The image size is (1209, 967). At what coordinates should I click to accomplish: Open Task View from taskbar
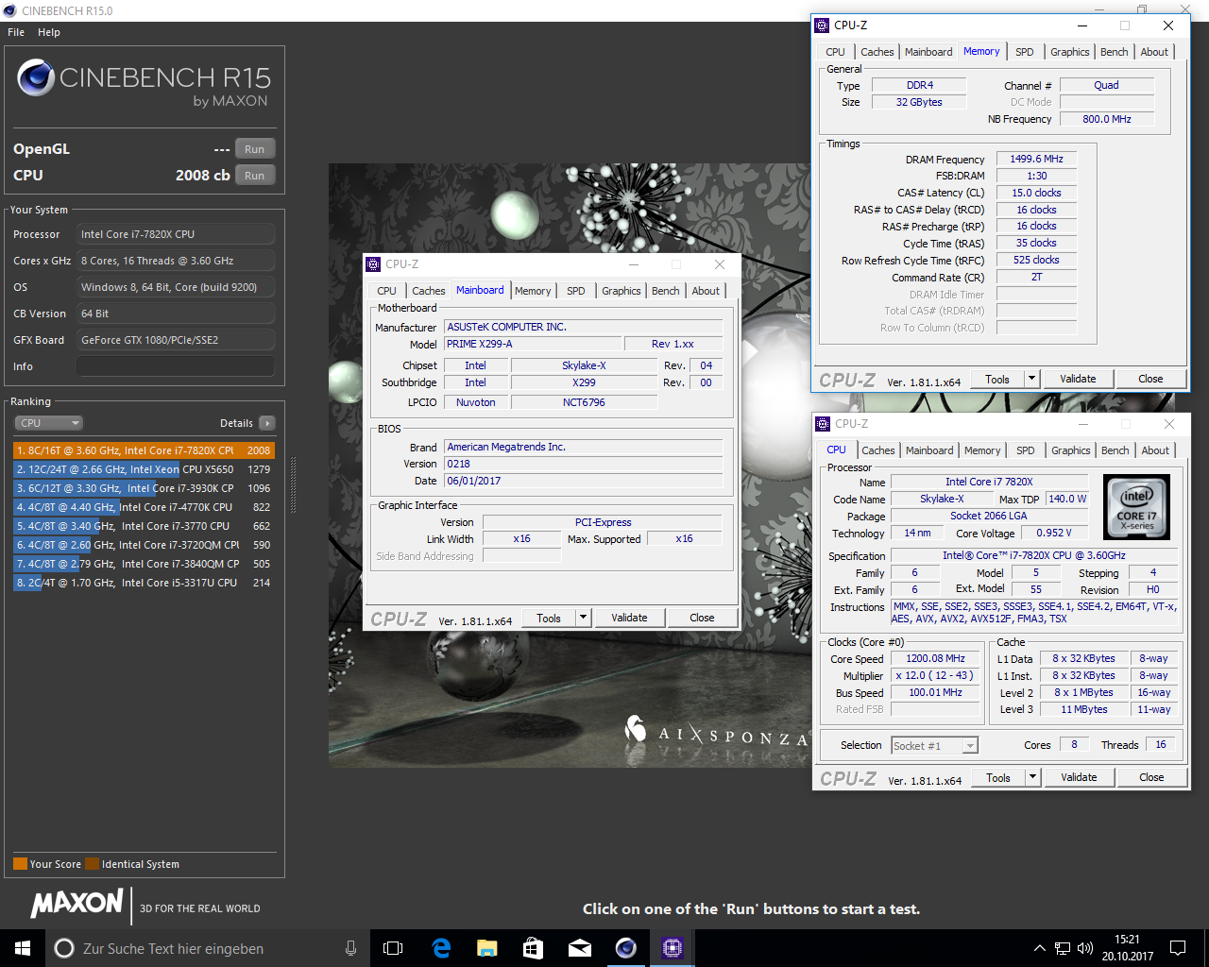(x=393, y=948)
